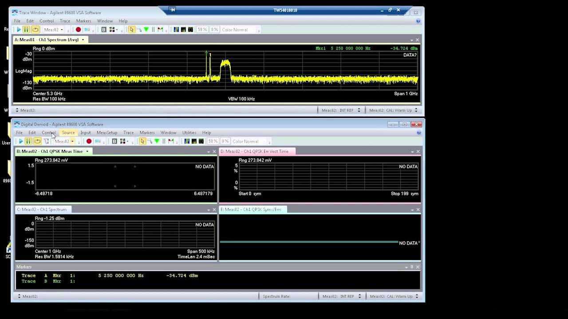Click Spectrum Rate field in status bar
The height and width of the screenshot is (319, 568).
(x=276, y=296)
